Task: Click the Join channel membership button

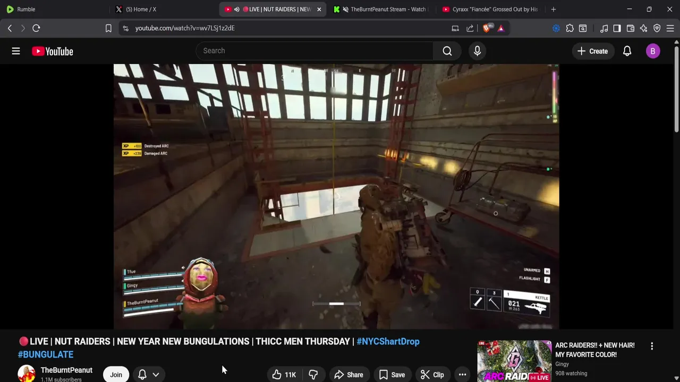Action: [x=116, y=375]
